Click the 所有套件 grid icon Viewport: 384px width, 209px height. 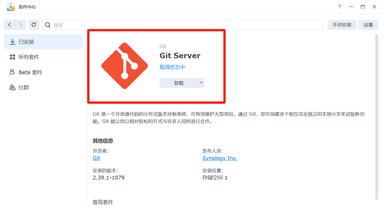(x=12, y=57)
